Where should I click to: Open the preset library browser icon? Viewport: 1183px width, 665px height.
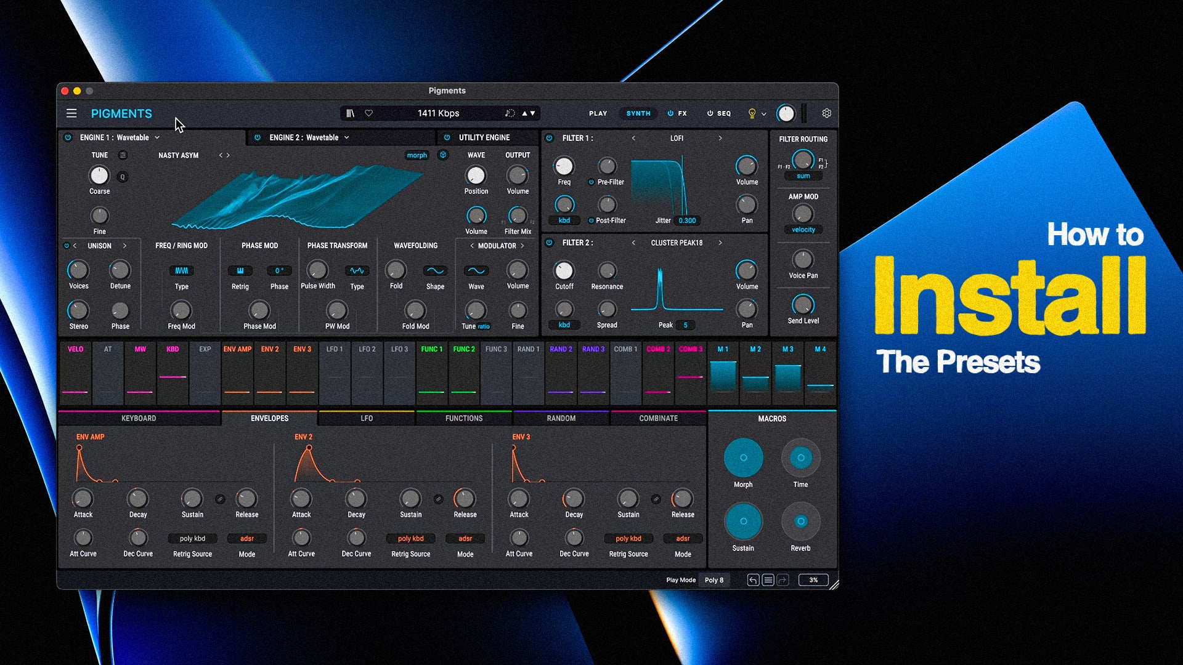coord(350,113)
